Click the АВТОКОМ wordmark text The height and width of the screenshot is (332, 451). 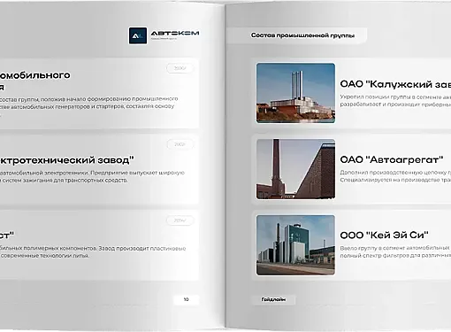point(175,34)
